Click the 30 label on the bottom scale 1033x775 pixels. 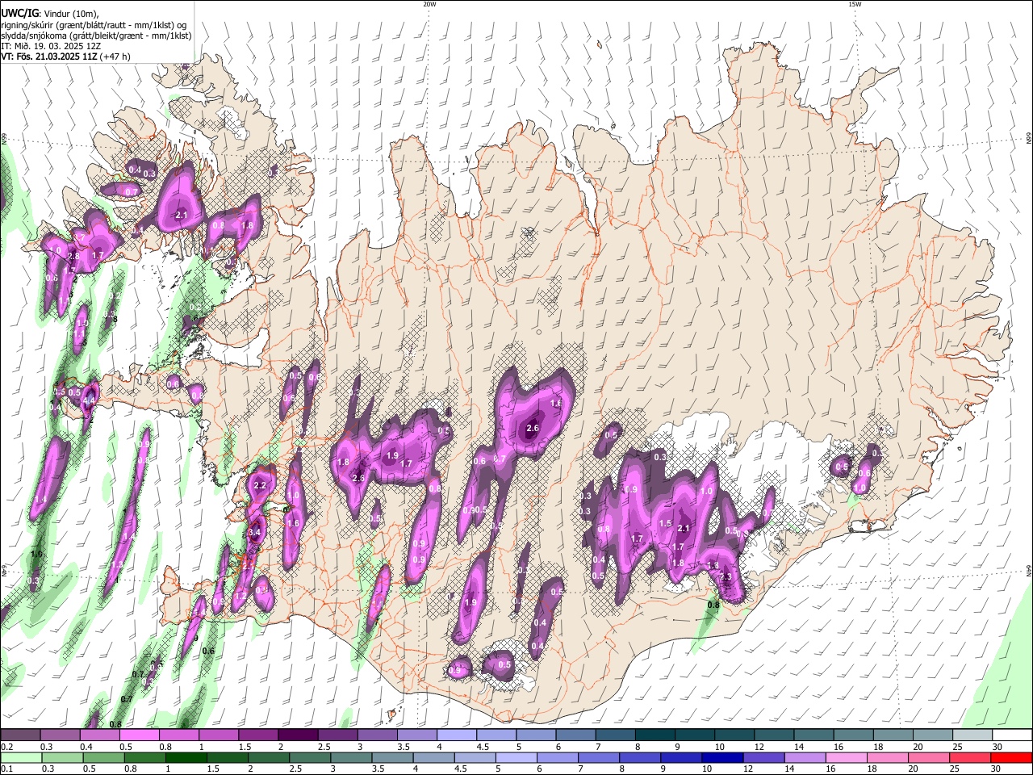click(996, 769)
